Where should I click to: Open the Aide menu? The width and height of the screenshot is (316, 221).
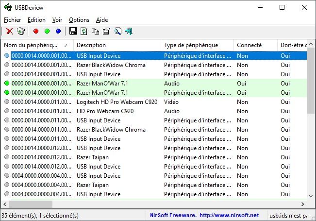(x=102, y=20)
